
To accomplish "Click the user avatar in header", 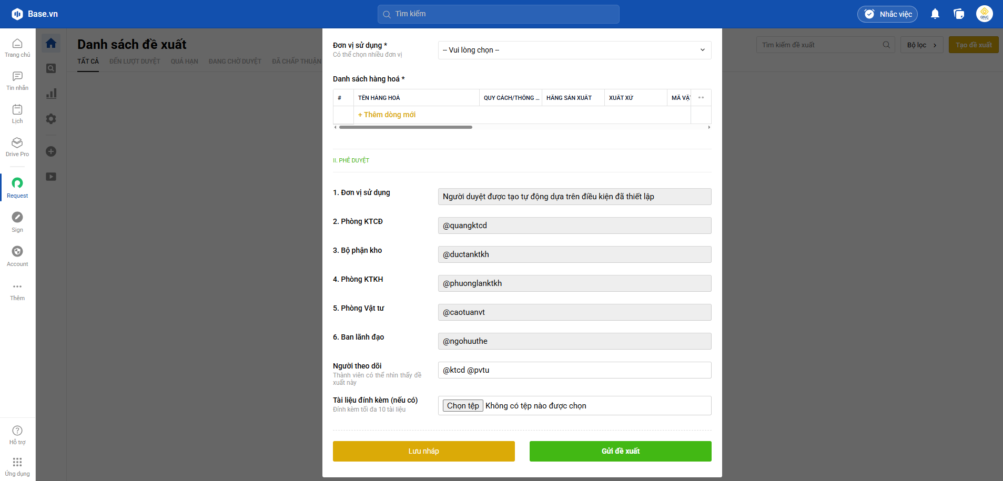I will [x=984, y=14].
